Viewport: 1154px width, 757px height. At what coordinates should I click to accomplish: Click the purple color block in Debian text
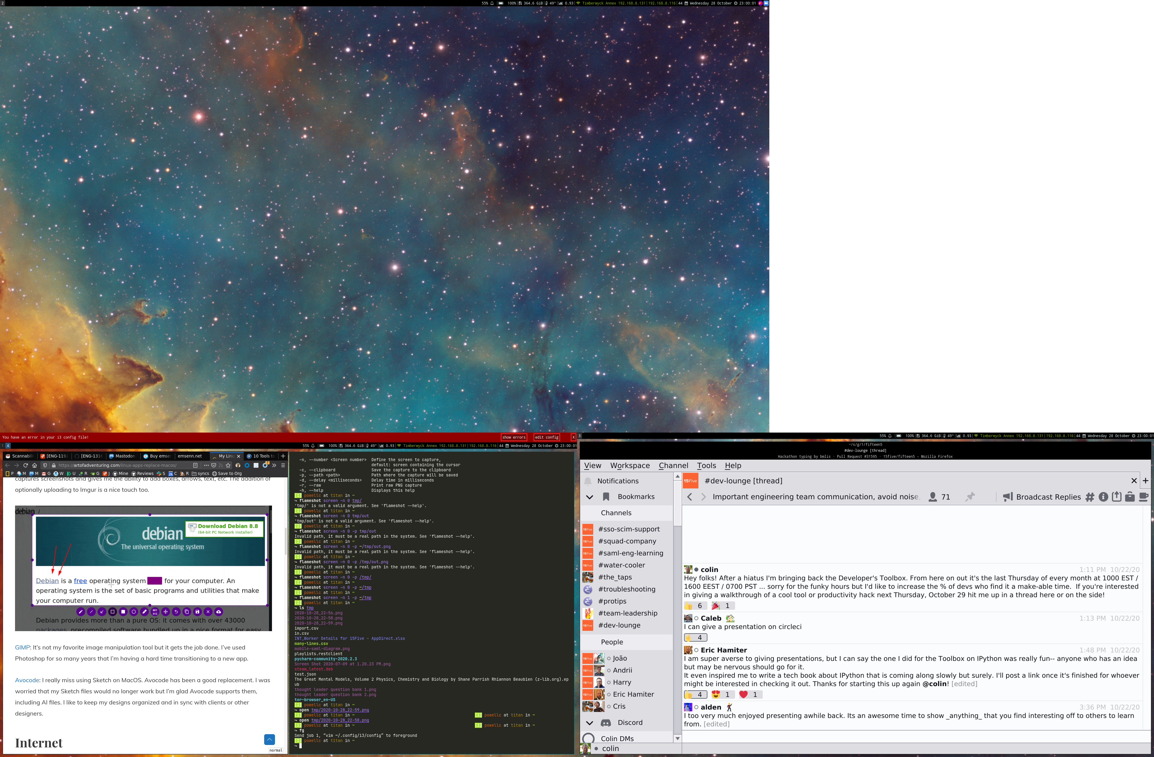(x=154, y=581)
